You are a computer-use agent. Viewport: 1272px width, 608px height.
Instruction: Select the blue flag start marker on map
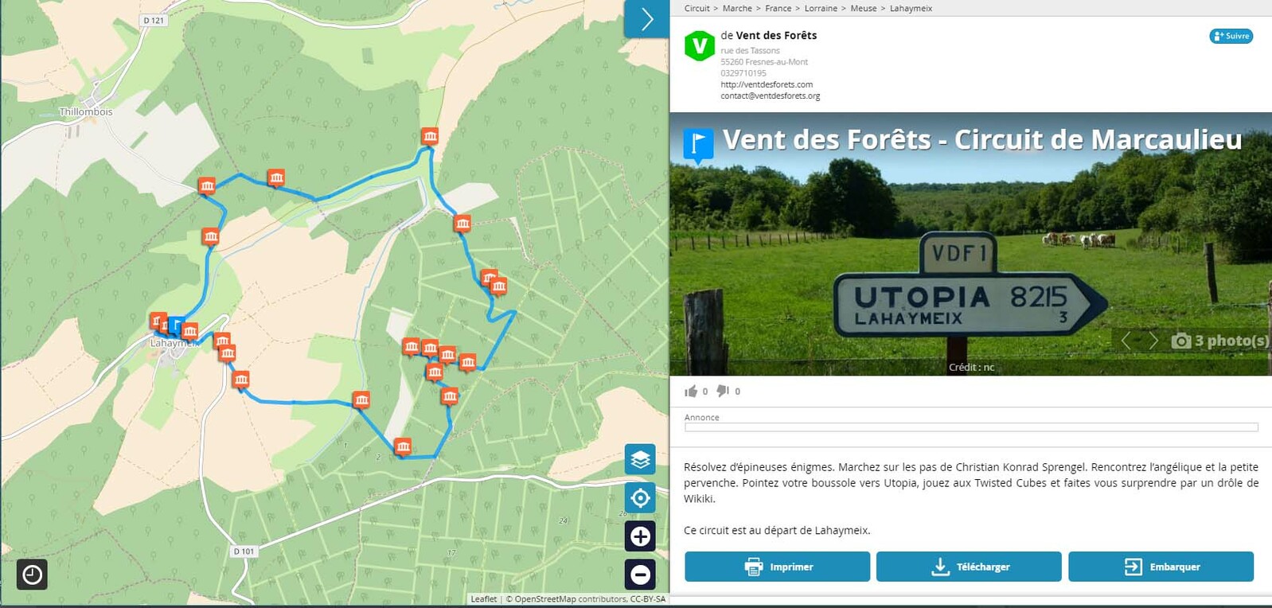(176, 325)
